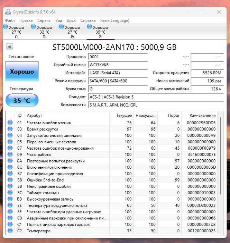
Task: Click the Буква тома field G:
Action: pos(118,89)
